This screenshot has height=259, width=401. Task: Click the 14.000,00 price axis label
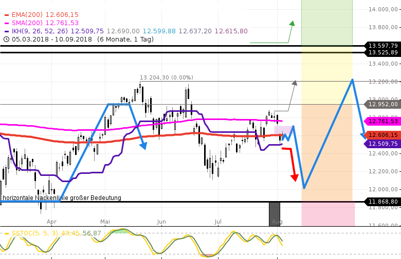point(383,9)
